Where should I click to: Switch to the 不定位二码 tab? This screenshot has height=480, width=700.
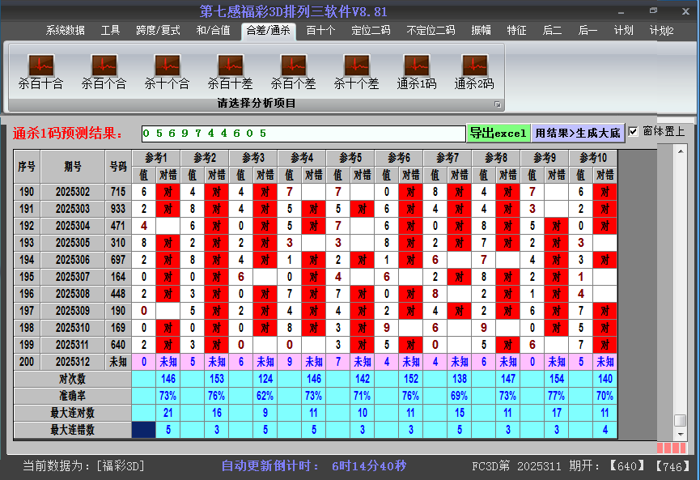tap(431, 31)
